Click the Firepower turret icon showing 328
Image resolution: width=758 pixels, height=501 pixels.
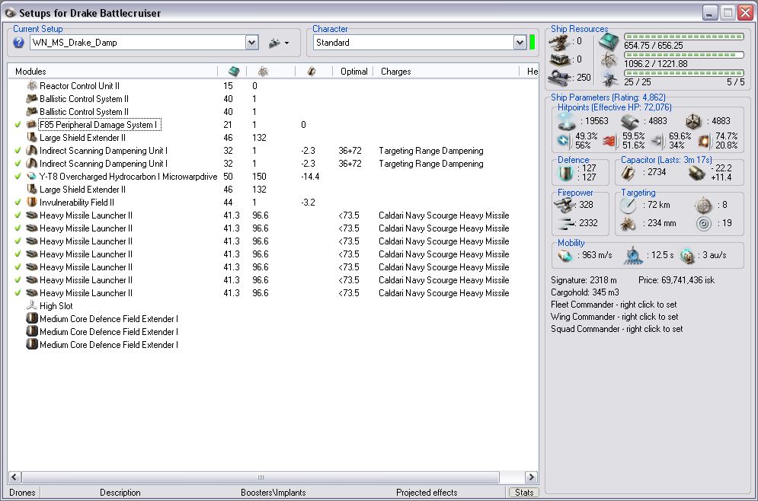click(x=564, y=205)
